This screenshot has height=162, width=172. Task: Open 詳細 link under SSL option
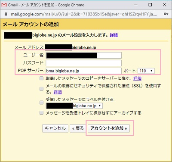[x=58, y=92]
